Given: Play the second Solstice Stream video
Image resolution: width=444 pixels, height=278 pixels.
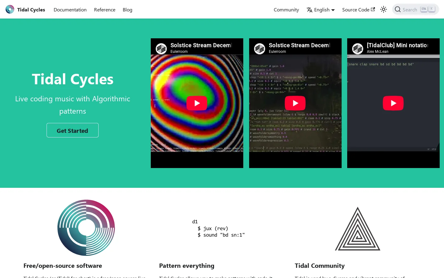Looking at the screenshot, I should [x=295, y=103].
